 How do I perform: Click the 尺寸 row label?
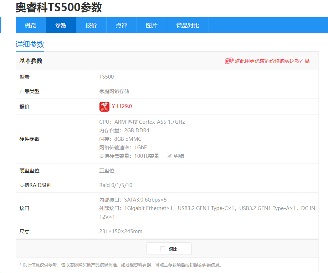coord(24,231)
